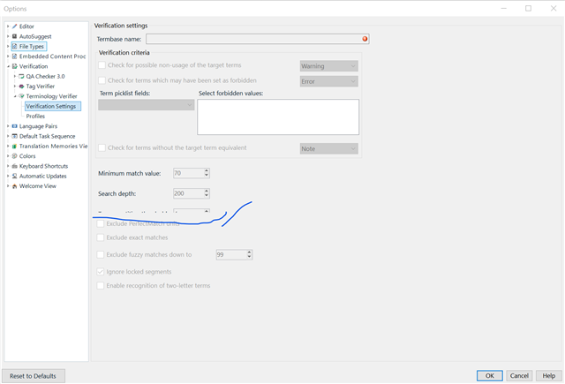Image resolution: width=565 pixels, height=384 pixels.
Task: Click the Translation Memories View icon
Action: (x=14, y=147)
